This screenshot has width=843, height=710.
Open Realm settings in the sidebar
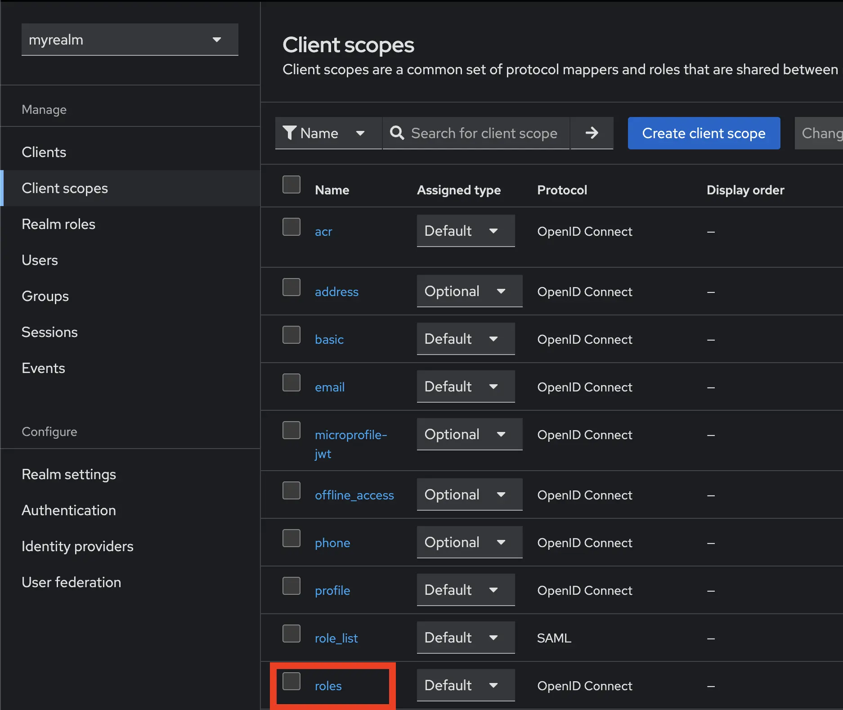pos(69,474)
